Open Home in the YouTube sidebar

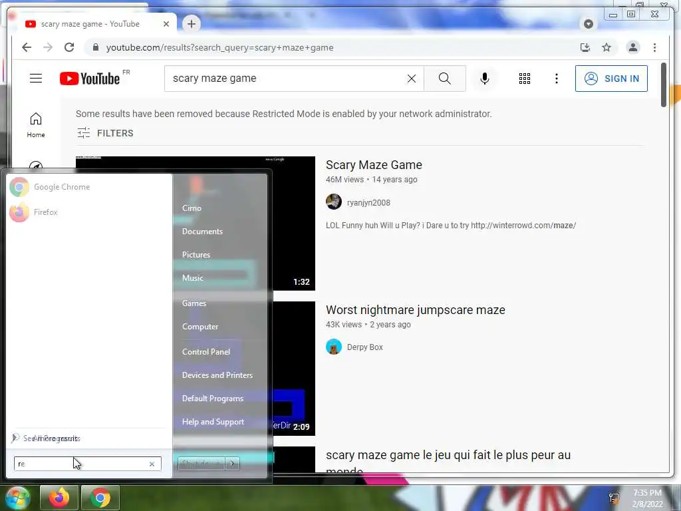tap(36, 125)
